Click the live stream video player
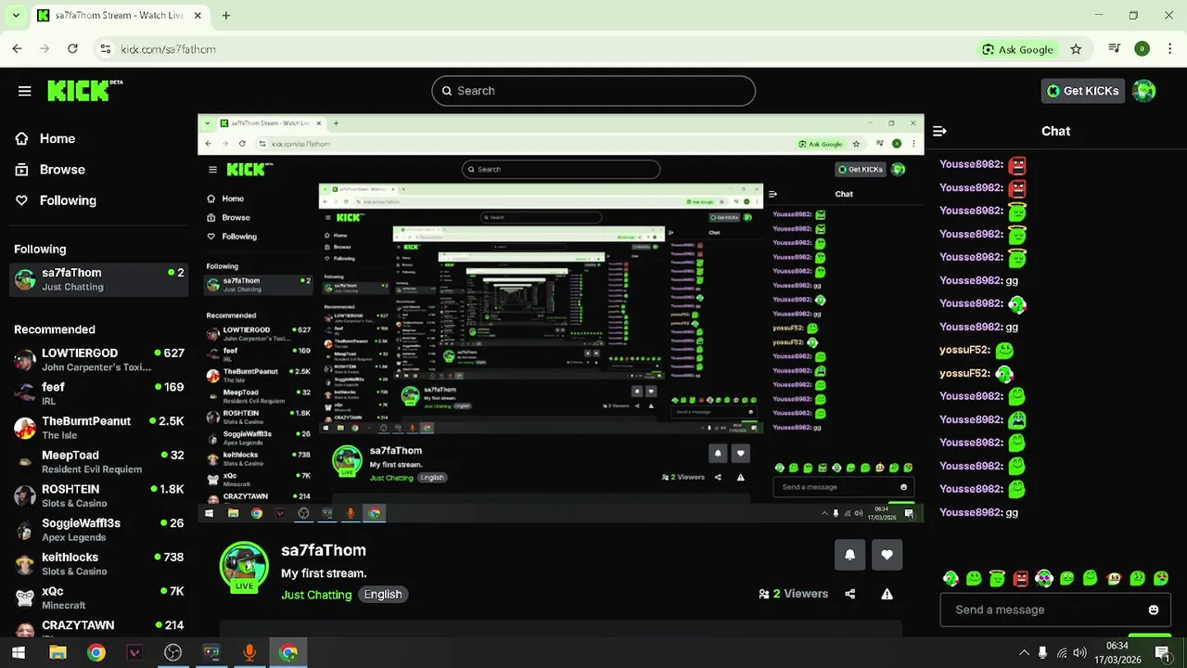 [560, 317]
